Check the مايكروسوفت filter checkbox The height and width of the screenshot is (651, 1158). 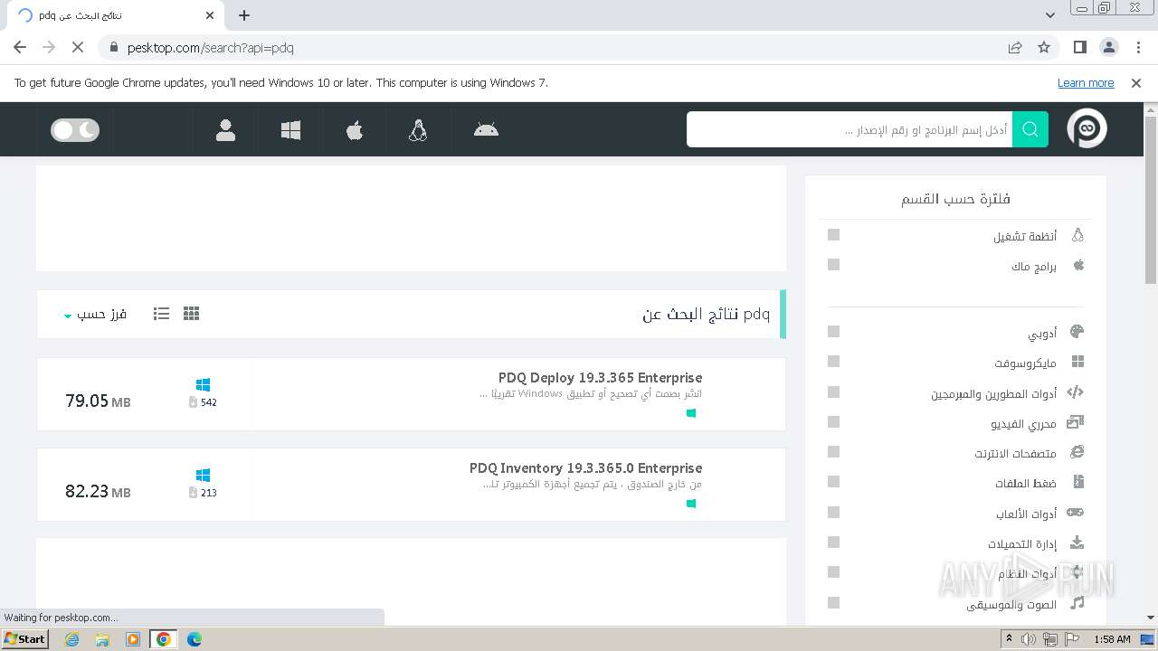[x=833, y=362]
